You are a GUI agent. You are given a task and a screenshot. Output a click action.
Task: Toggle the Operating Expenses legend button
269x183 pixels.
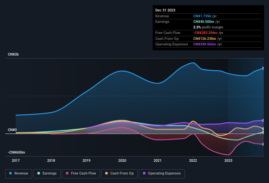point(162,174)
